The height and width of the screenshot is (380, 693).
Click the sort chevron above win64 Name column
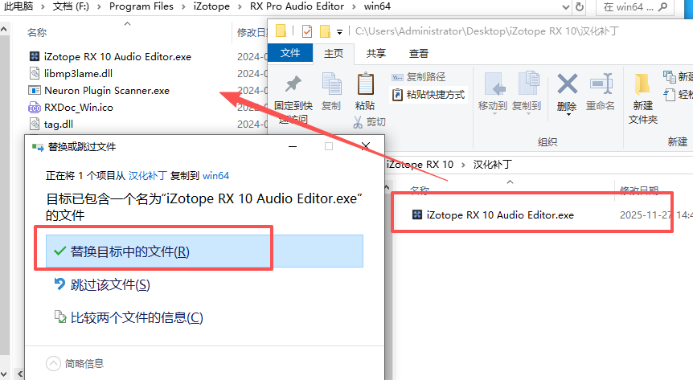(x=127, y=23)
